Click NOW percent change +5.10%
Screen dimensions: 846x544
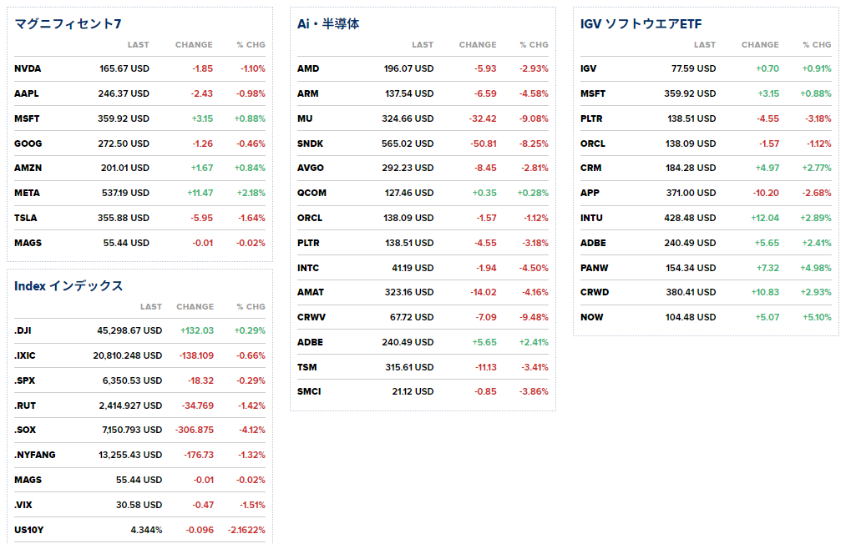tap(817, 317)
